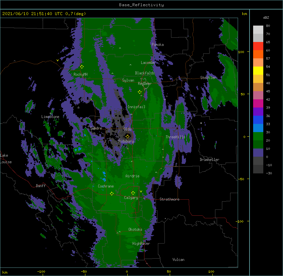Viewport: 283px width, 276px height.
Task: Select the dBZ legend heading
Action: tap(266, 18)
